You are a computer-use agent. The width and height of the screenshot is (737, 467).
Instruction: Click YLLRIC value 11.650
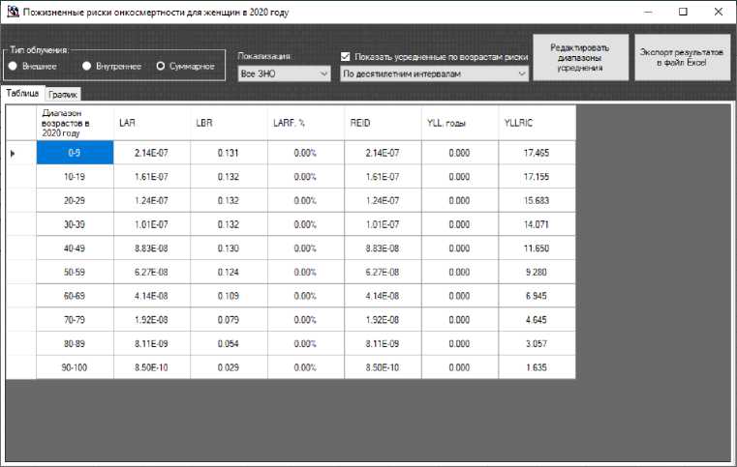537,248
